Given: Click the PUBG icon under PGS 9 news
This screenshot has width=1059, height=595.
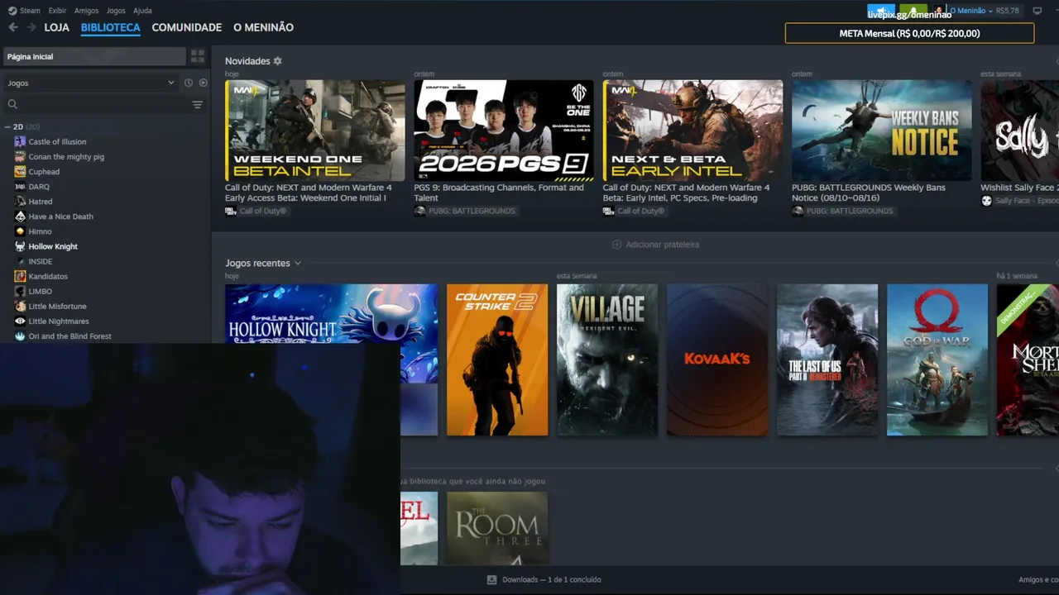Looking at the screenshot, I should pyautogui.click(x=419, y=211).
